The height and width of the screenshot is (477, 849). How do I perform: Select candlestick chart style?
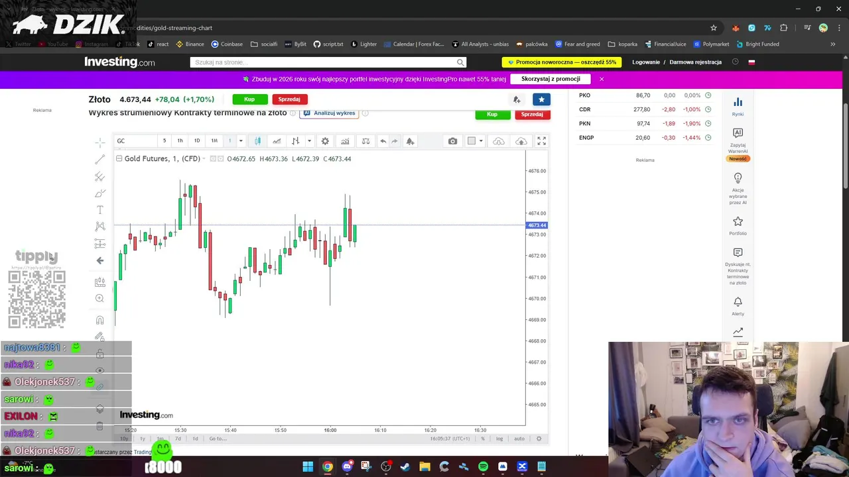click(x=258, y=141)
